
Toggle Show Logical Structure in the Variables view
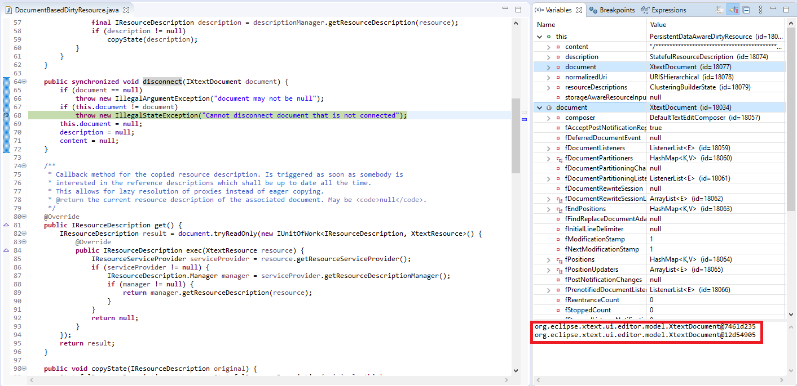733,10
